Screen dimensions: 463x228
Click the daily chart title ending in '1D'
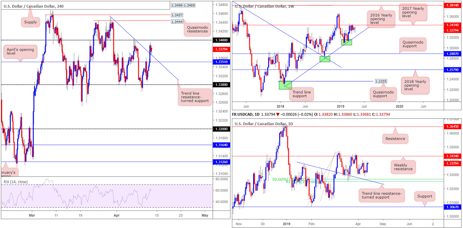(x=264, y=124)
